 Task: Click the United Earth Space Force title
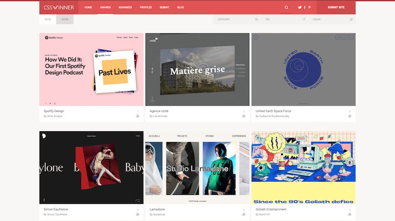(273, 111)
